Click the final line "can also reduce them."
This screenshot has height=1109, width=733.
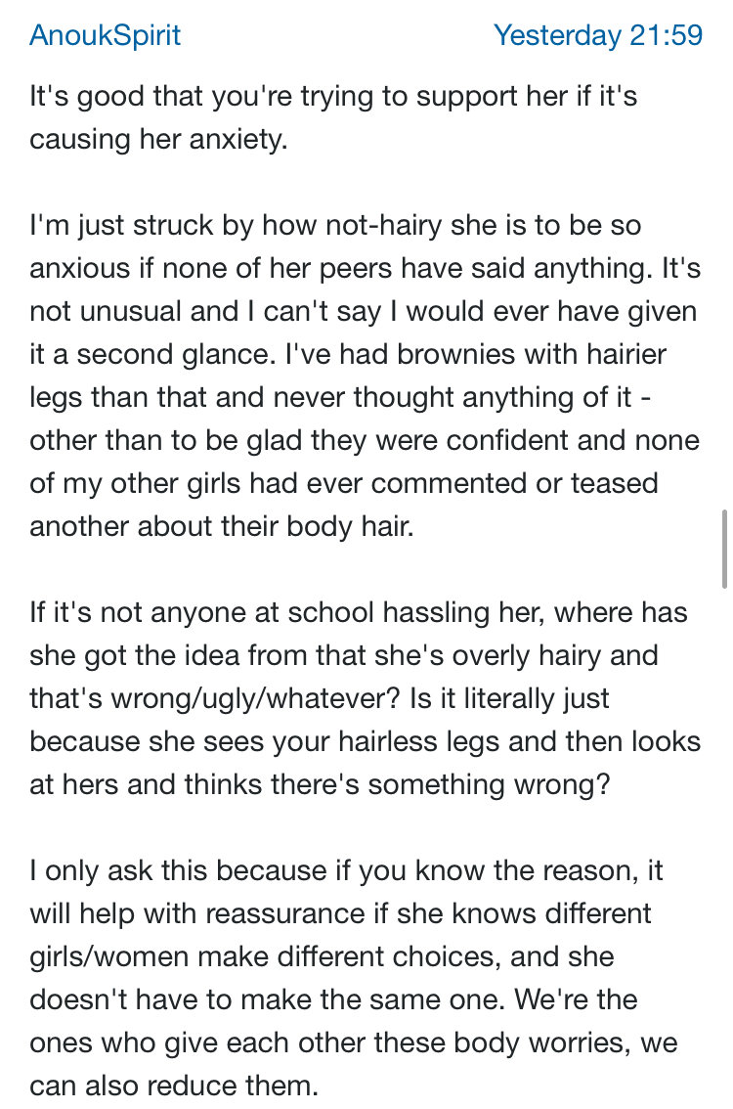tap(174, 1086)
